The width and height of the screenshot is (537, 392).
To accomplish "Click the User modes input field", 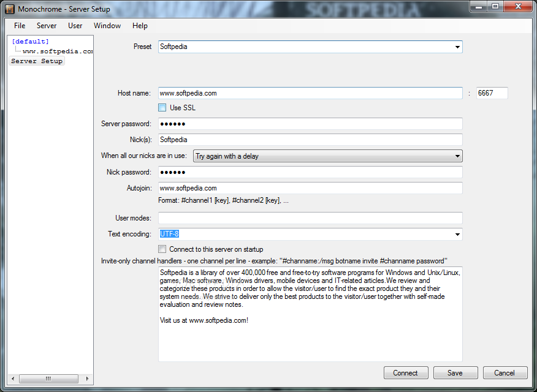I will point(310,218).
